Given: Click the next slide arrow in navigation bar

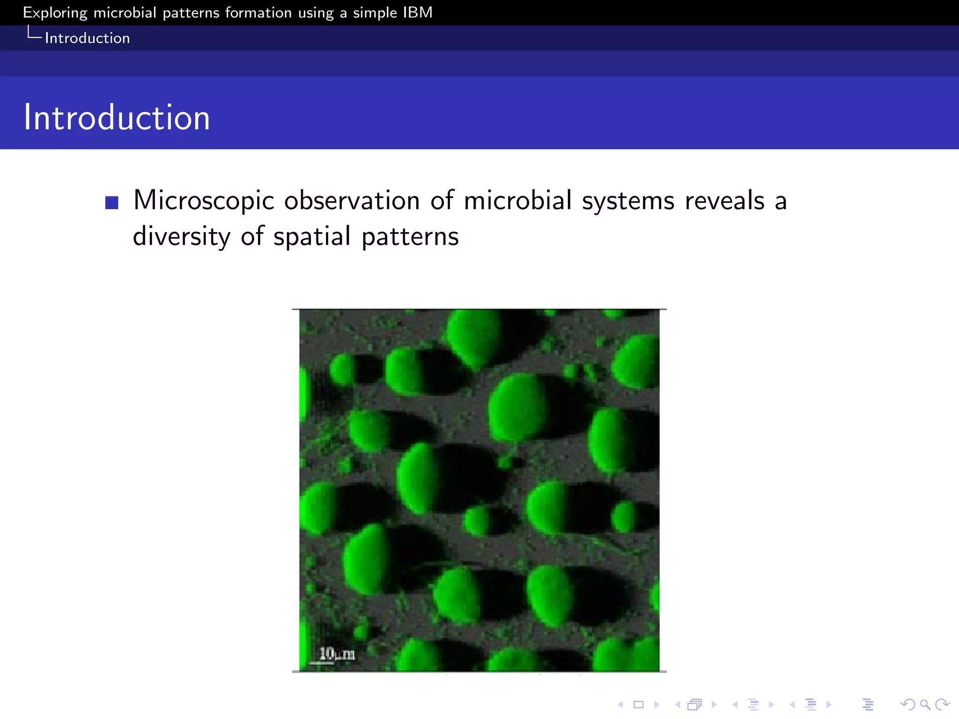Looking at the screenshot, I should click(x=657, y=704).
